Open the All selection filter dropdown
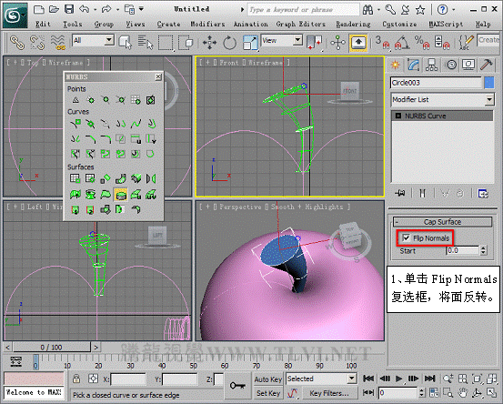The height and width of the screenshot is (404, 503). (93, 40)
